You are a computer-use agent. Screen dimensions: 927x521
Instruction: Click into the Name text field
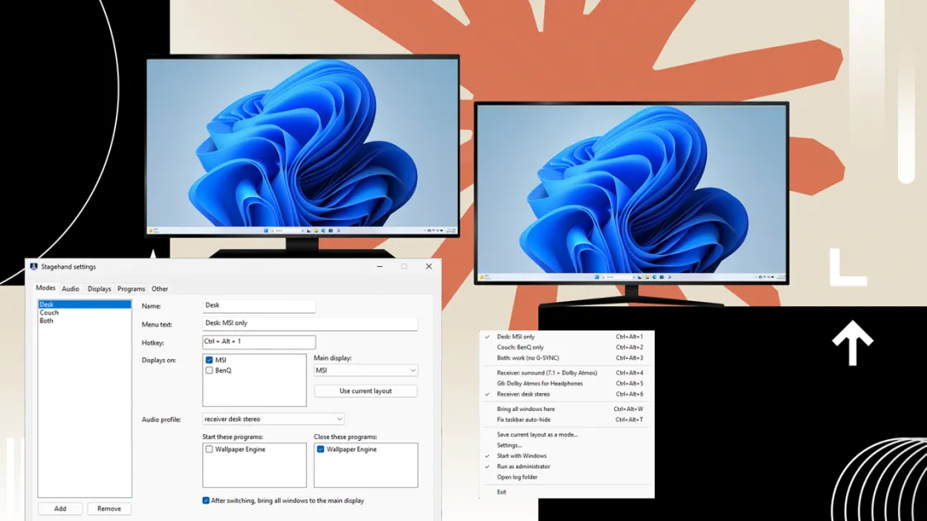click(x=259, y=305)
